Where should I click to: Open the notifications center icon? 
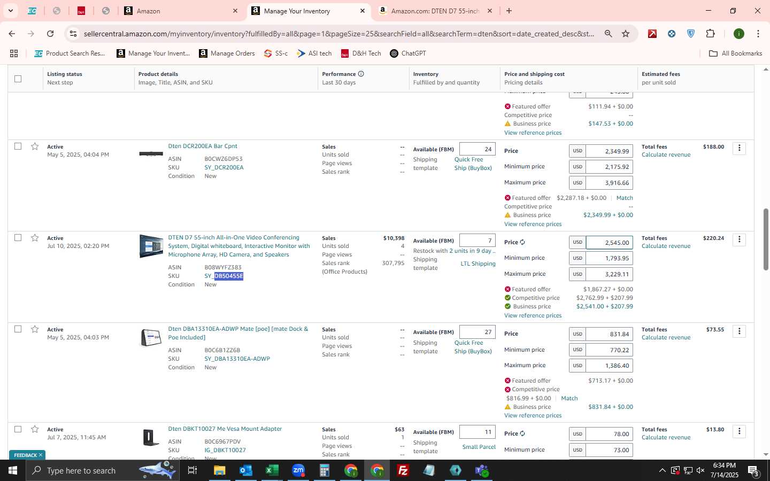pos(753,470)
